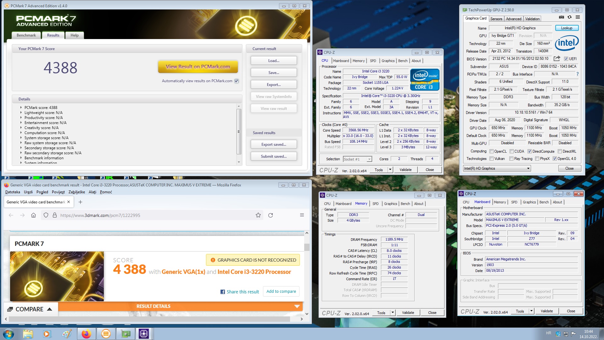Open Tools dropdown arrow in top CPU-Z window
The height and width of the screenshot is (340, 604).
click(390, 170)
